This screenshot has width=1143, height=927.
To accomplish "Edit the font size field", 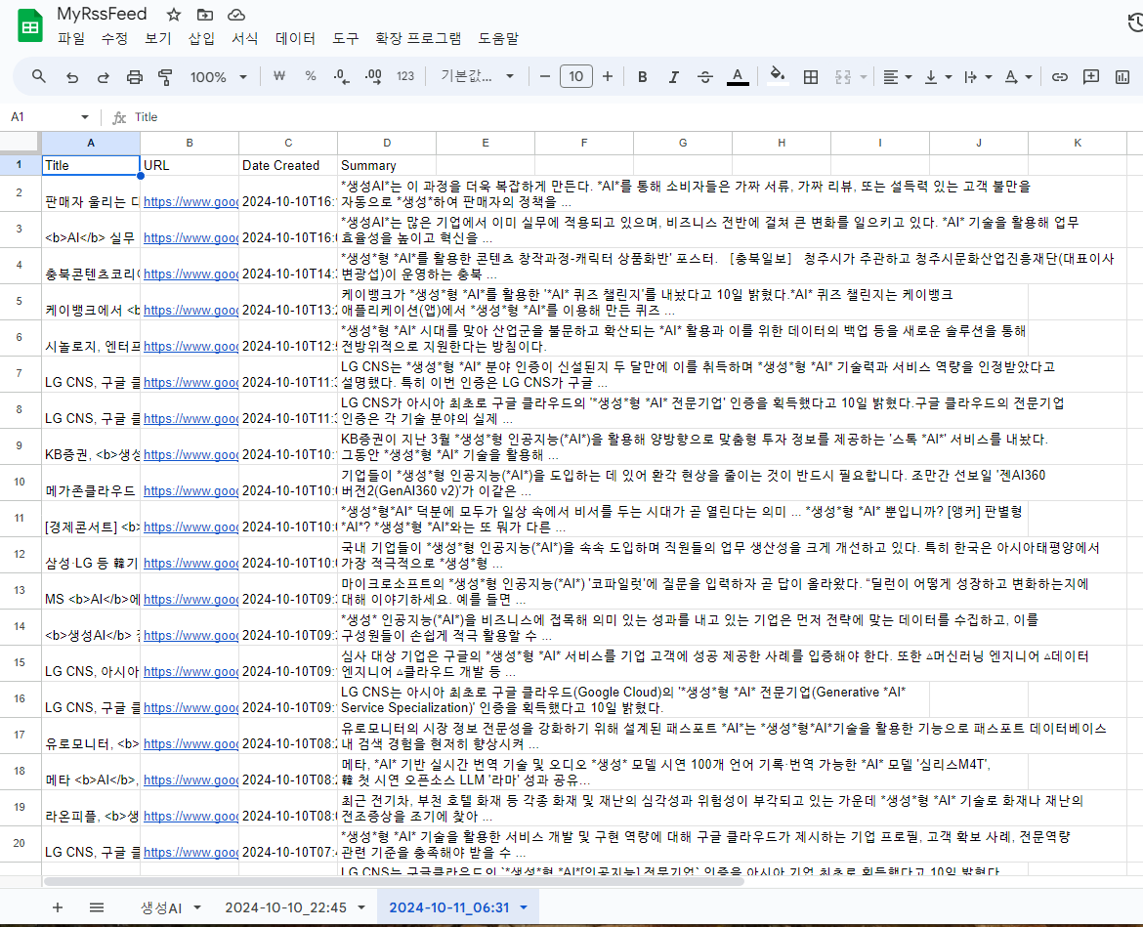I will coord(575,76).
